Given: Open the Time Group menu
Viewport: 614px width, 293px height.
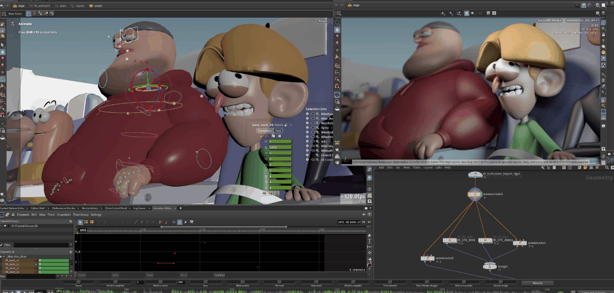Looking at the screenshot, I should pos(81,215).
